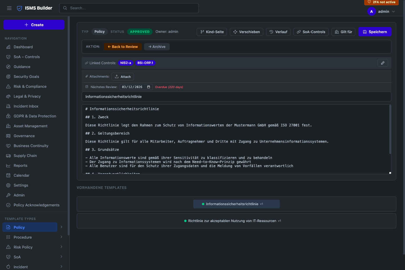The height and width of the screenshot is (270, 405).
Task: Click the Verschieben button
Action: [247, 32]
